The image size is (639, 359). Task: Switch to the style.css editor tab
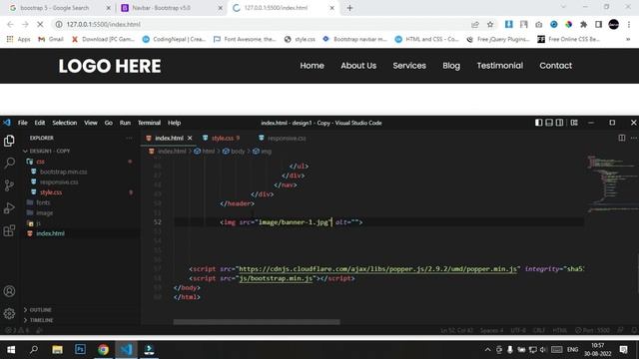[223, 138]
